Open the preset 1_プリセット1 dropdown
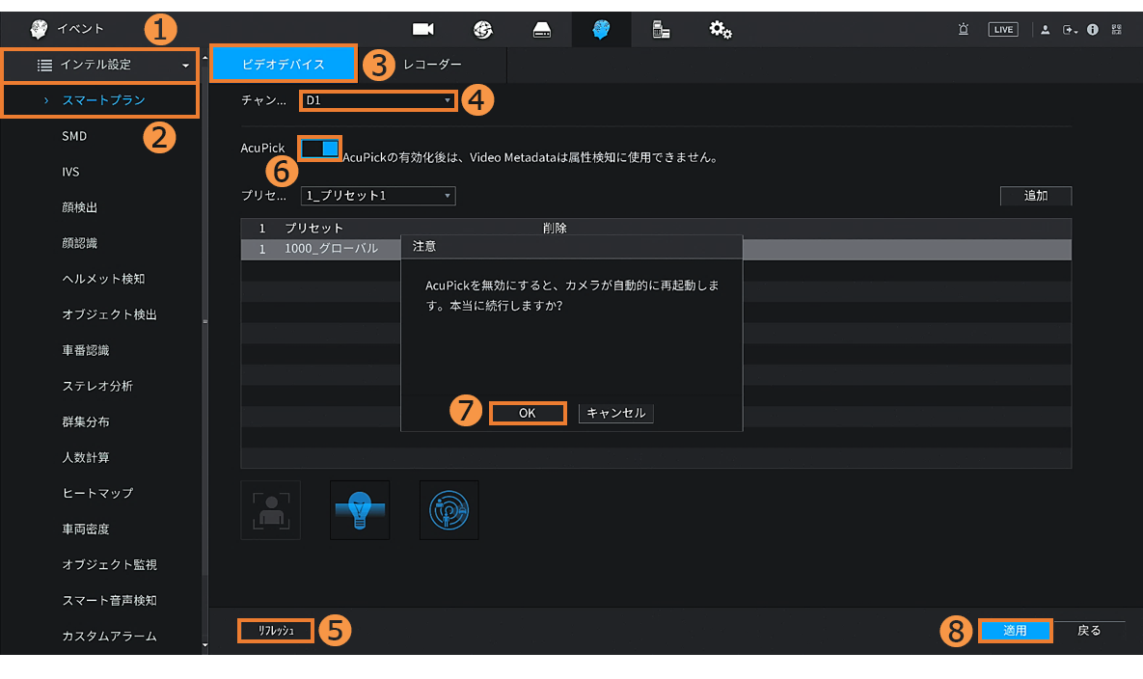This screenshot has width=1143, height=679. [378, 196]
